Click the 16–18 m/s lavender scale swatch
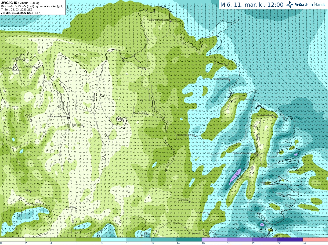This screenshot has width=328, height=245. (x=214, y=240)
